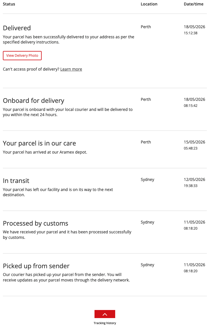Select the Status column header

click(x=9, y=4)
